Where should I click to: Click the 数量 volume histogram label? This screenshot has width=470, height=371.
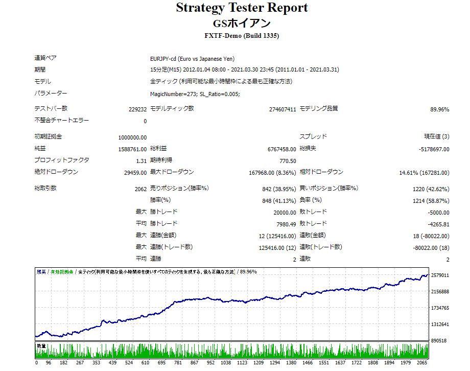click(x=41, y=346)
